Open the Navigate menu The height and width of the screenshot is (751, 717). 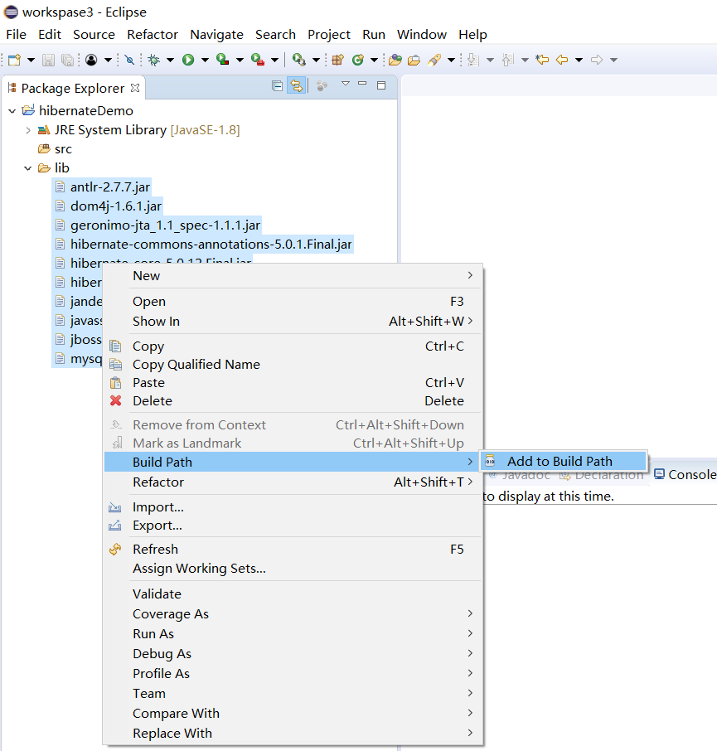(x=216, y=35)
